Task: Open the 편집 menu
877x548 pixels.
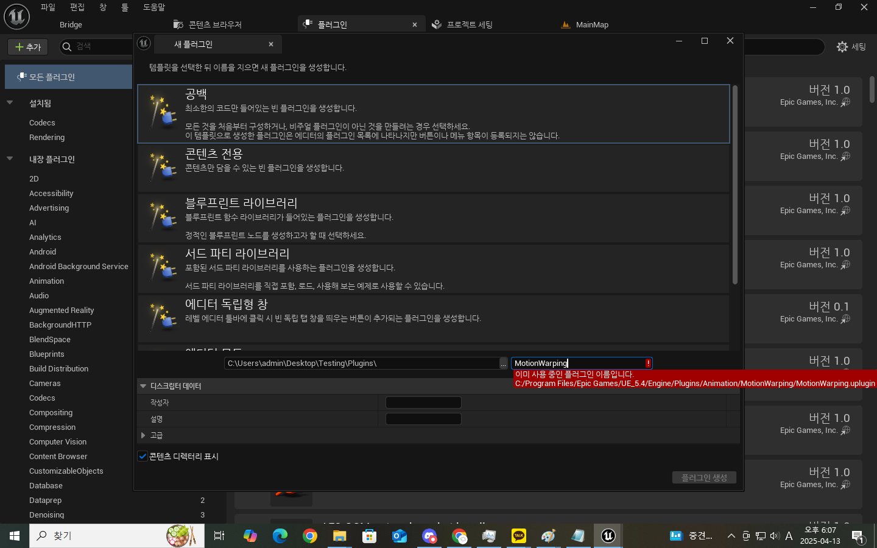Action: click(x=77, y=7)
